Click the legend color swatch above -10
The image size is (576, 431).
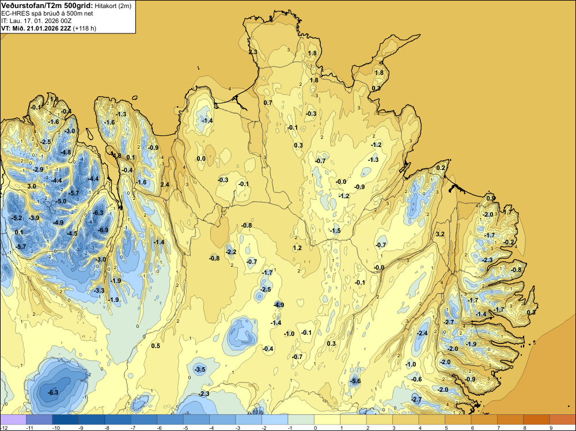[66, 419]
